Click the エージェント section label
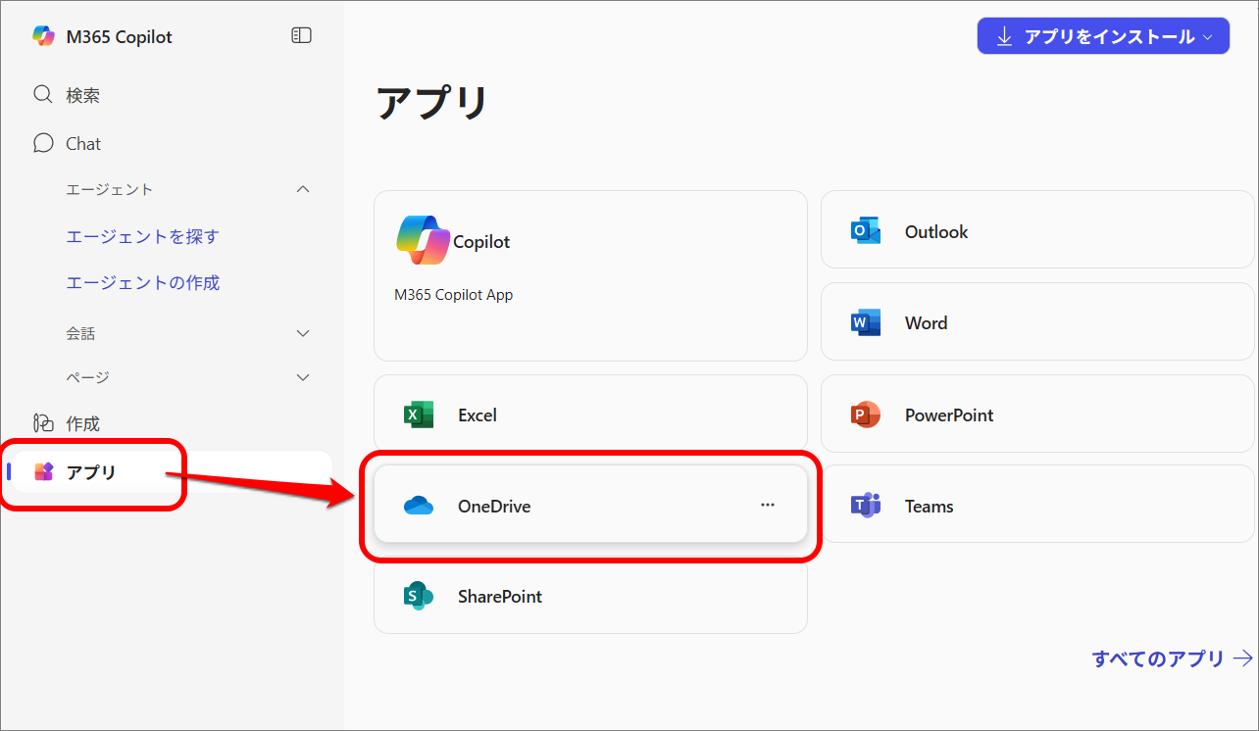 [110, 189]
